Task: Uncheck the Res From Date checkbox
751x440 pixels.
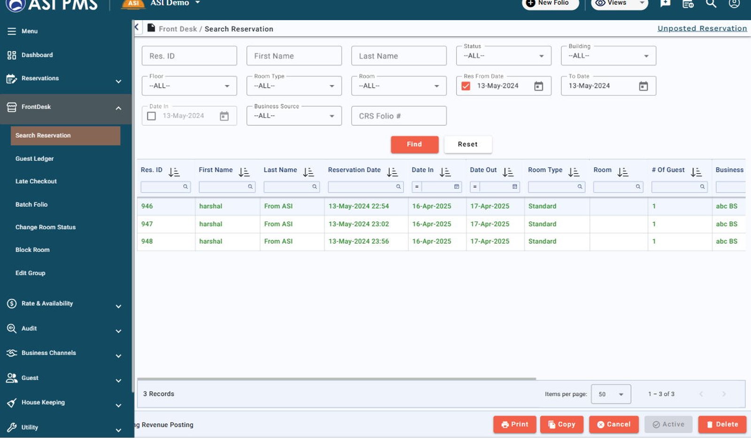Action: [x=466, y=86]
